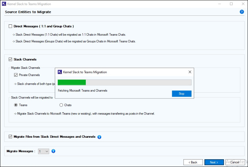Enable Direct Messages checkbox
The height and width of the screenshot is (167, 248).
click(10, 26)
